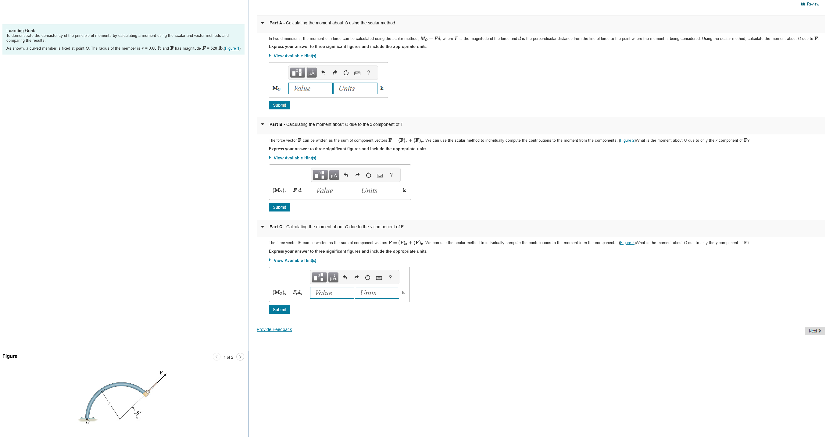Screen dimensions: 833x437
Task: Click the Value input field in Part A
Action: [310, 88]
